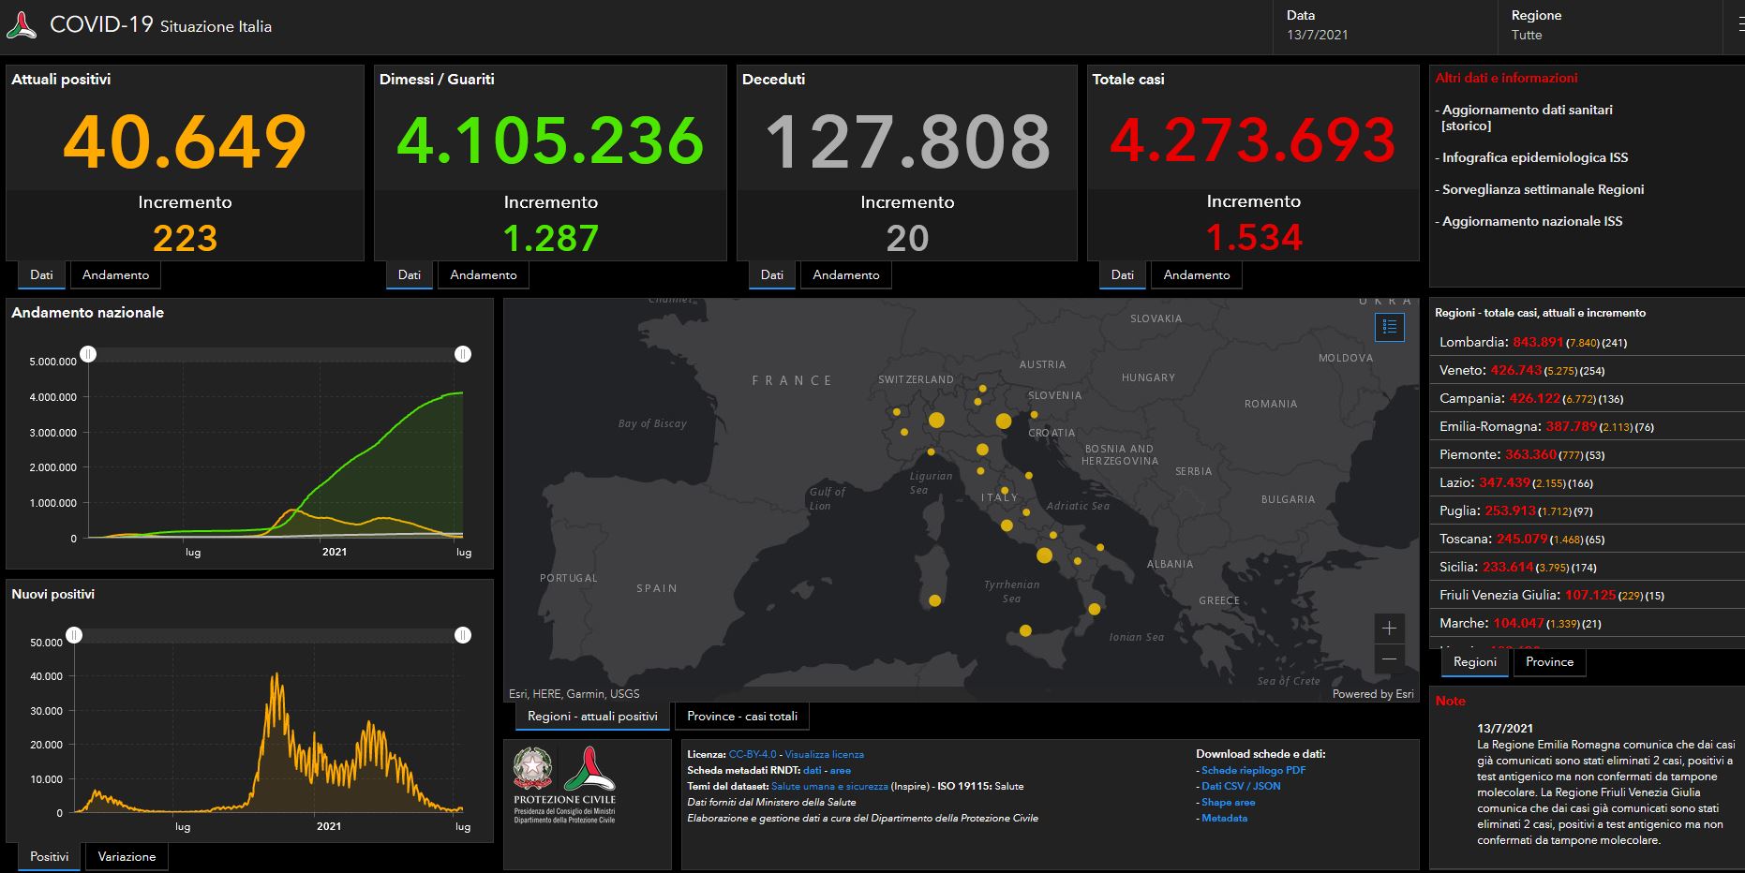Viewport: 1745px width, 873px height.
Task: Zoom in on the map
Action: (x=1389, y=629)
